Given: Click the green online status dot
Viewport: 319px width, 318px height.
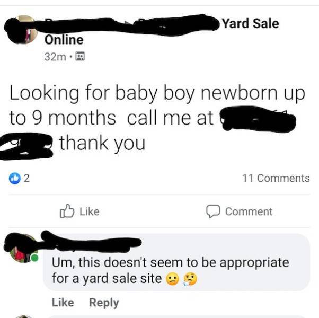Looking at the screenshot, I should 35,258.
